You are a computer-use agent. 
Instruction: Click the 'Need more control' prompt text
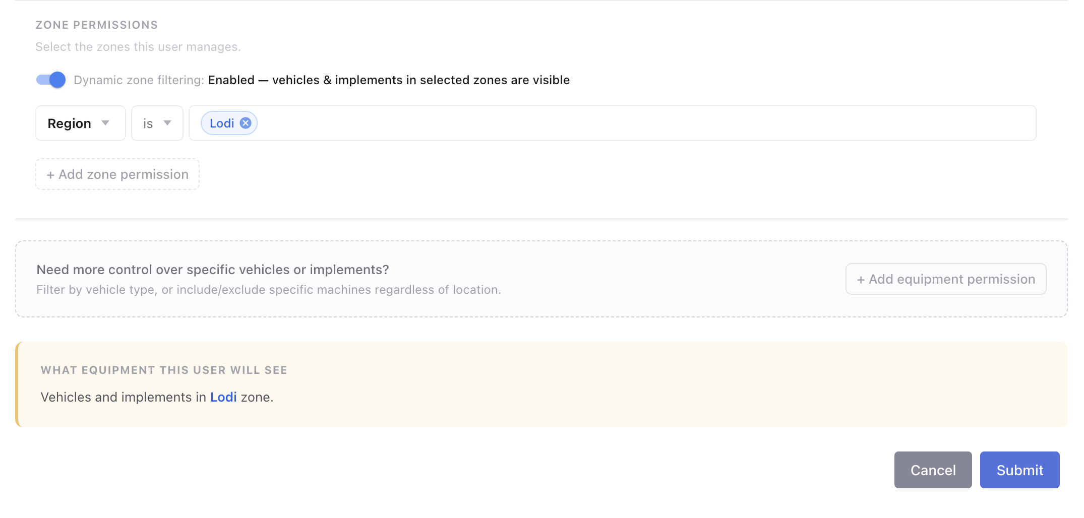pos(213,270)
